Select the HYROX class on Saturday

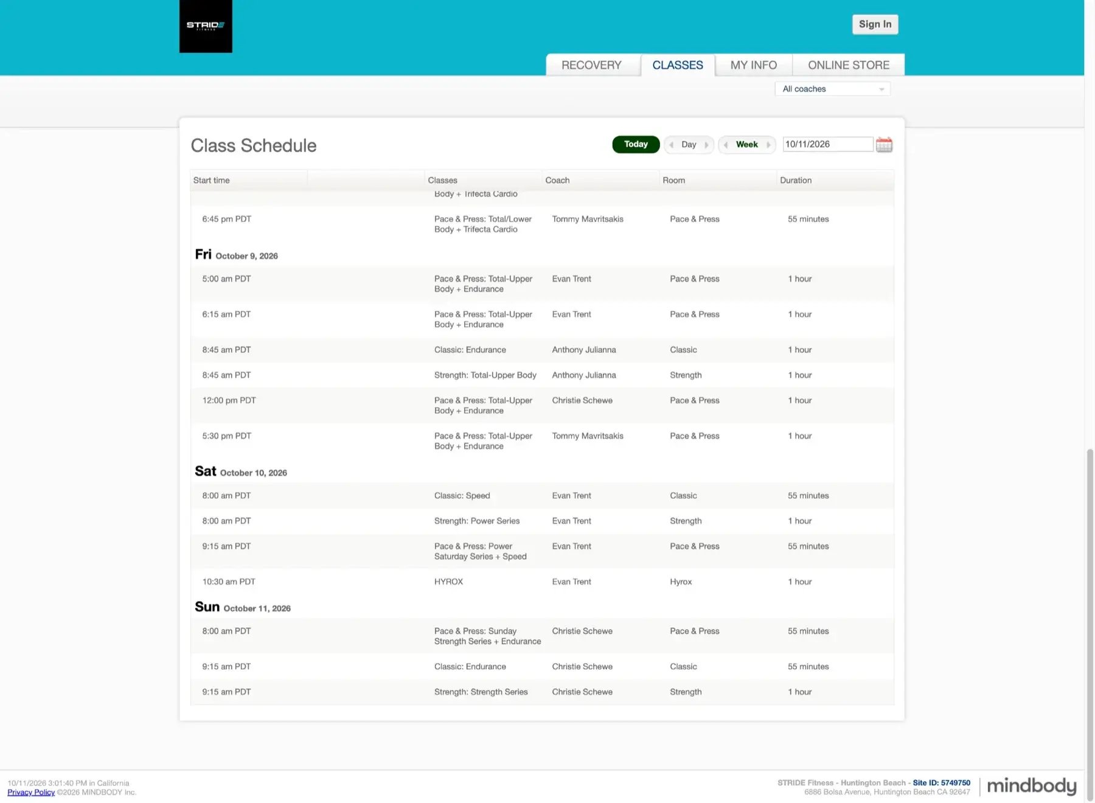pyautogui.click(x=448, y=582)
